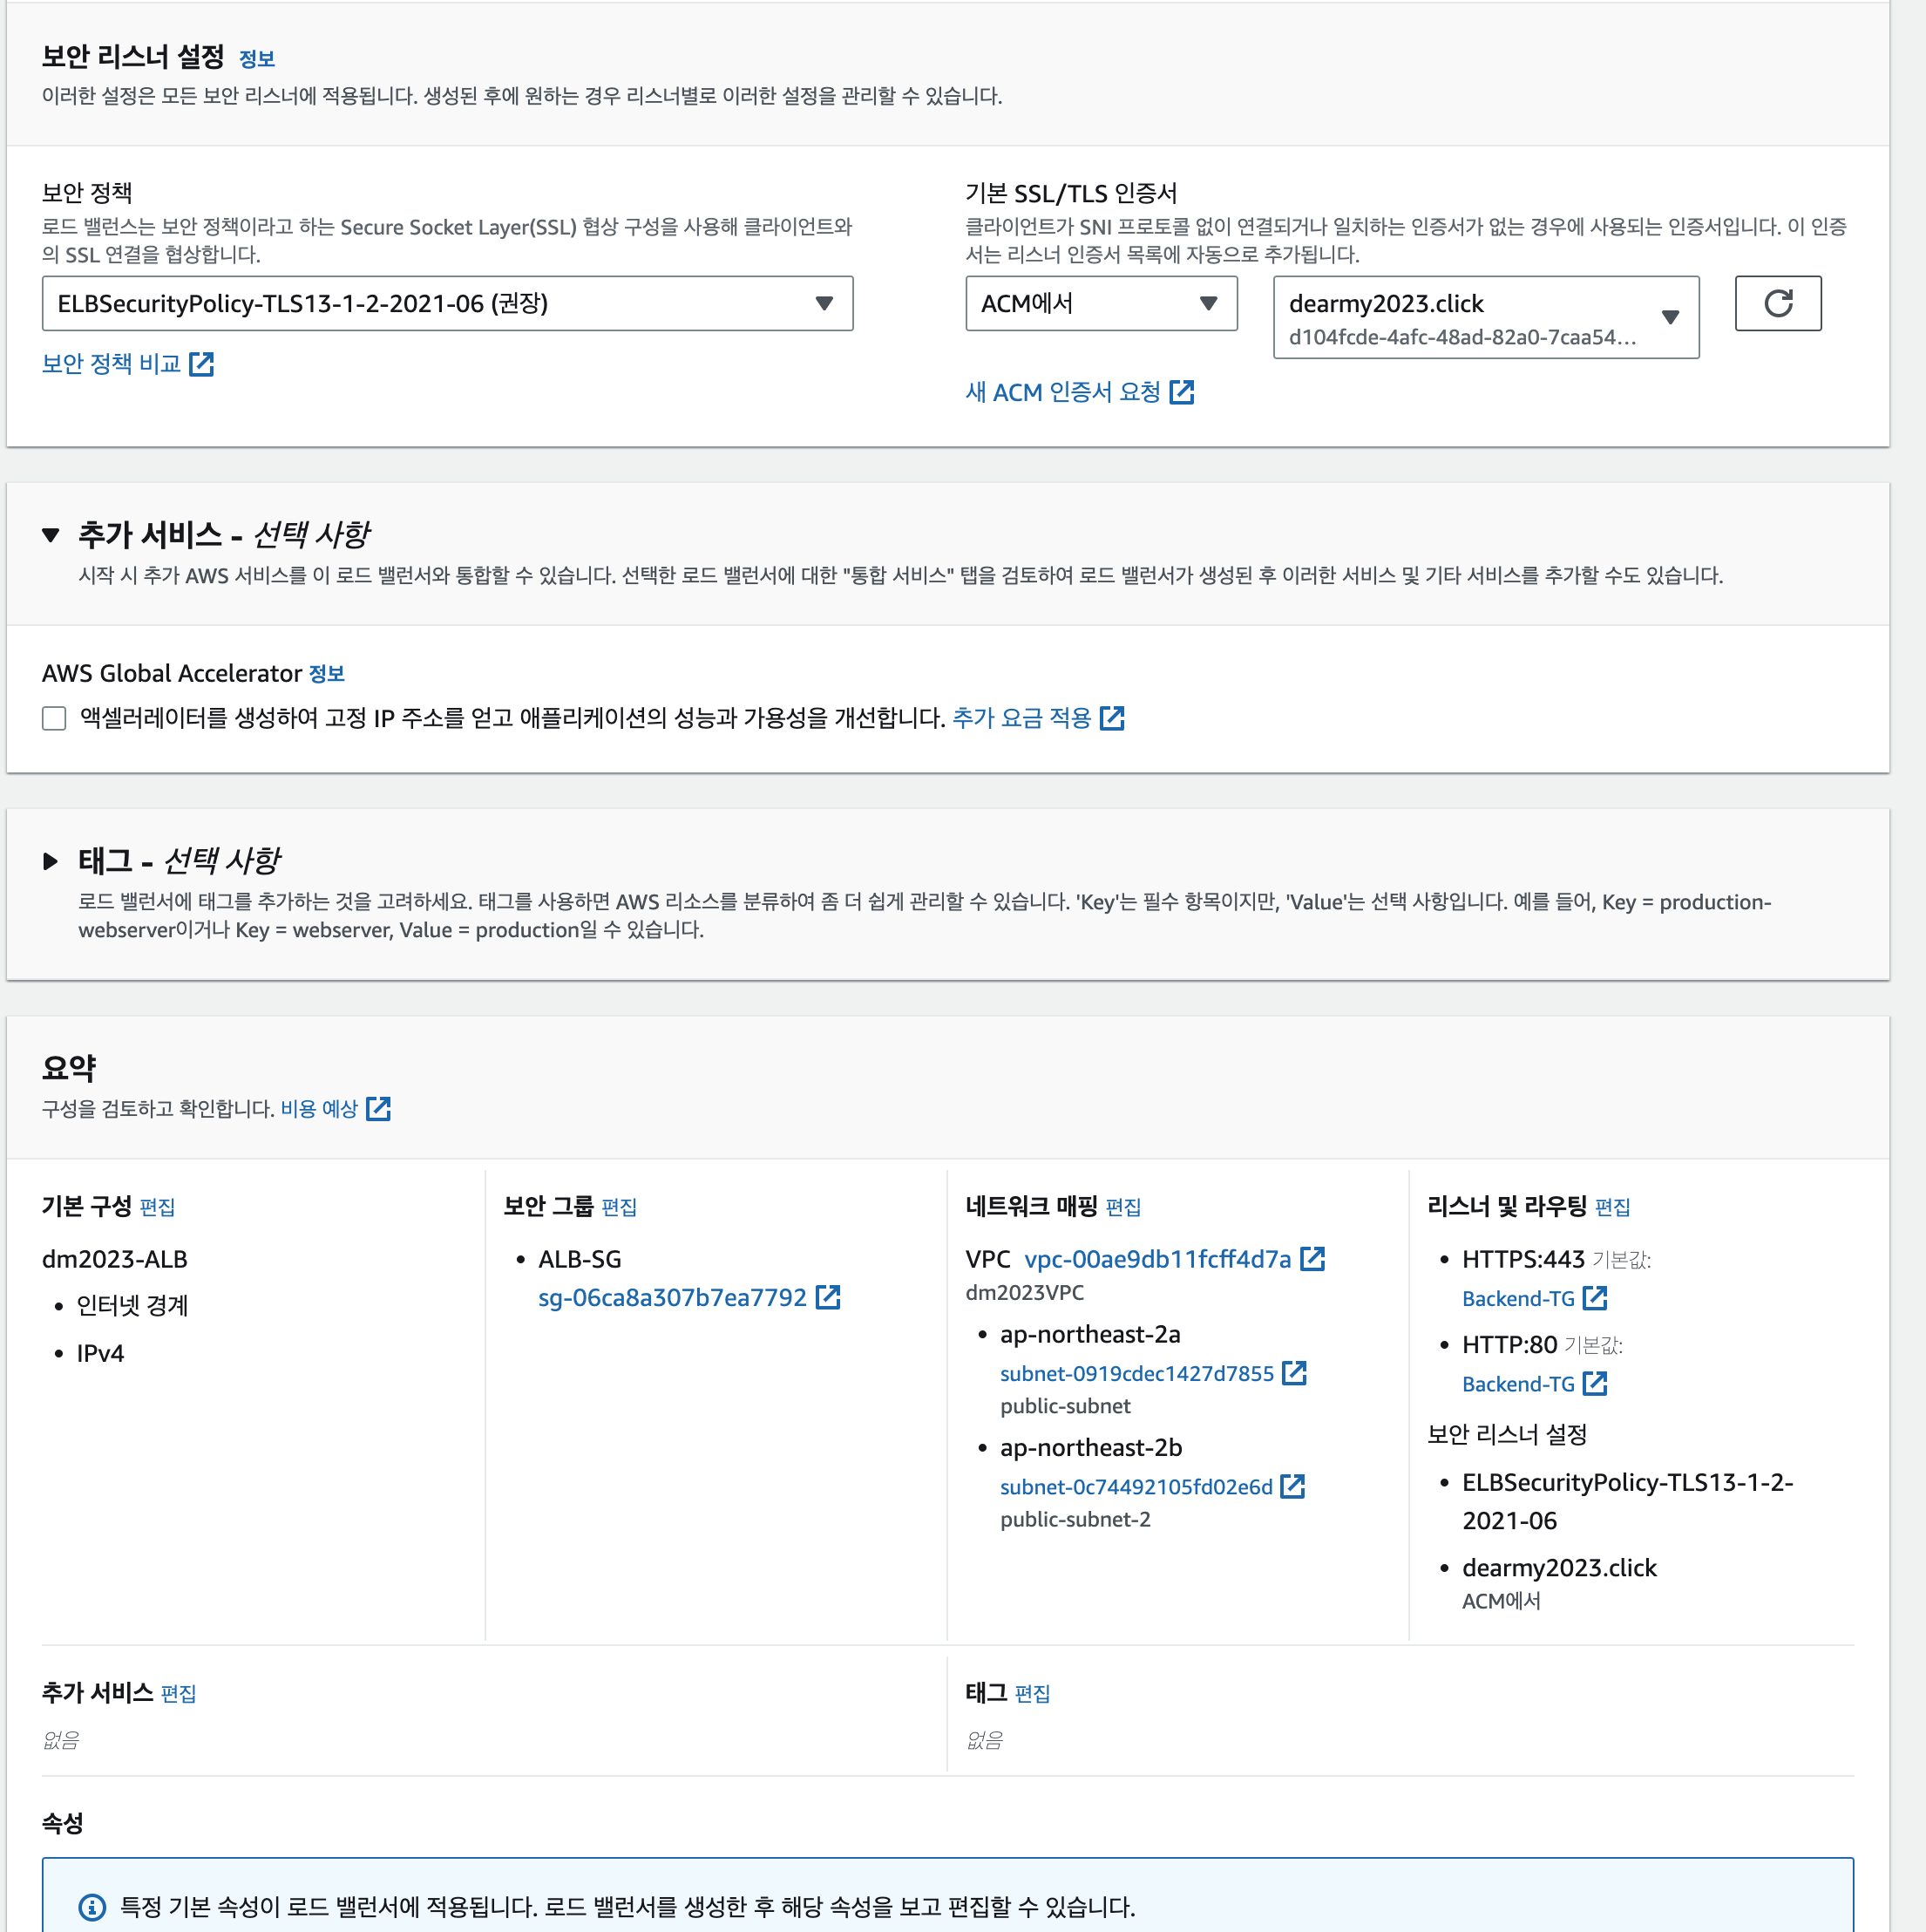1926x1932 pixels.
Task: Enable the AWS Global Accelerator checkbox
Action: click(x=54, y=718)
